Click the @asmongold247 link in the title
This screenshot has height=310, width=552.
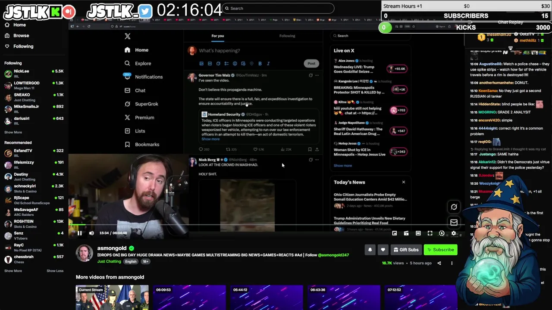pyautogui.click(x=333, y=255)
